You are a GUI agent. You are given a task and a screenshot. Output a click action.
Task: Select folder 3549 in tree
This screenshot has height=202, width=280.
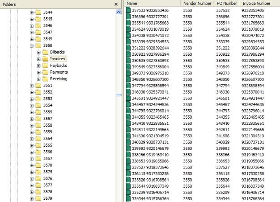coord(48,39)
